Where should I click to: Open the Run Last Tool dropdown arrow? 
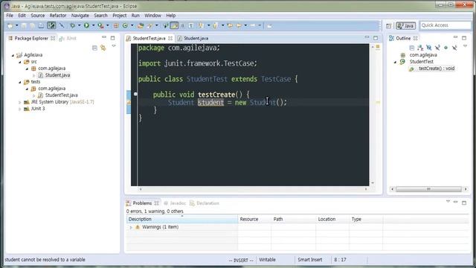point(107,25)
